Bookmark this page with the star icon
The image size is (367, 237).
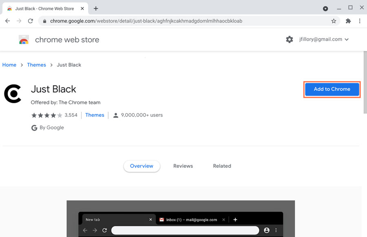click(x=334, y=20)
